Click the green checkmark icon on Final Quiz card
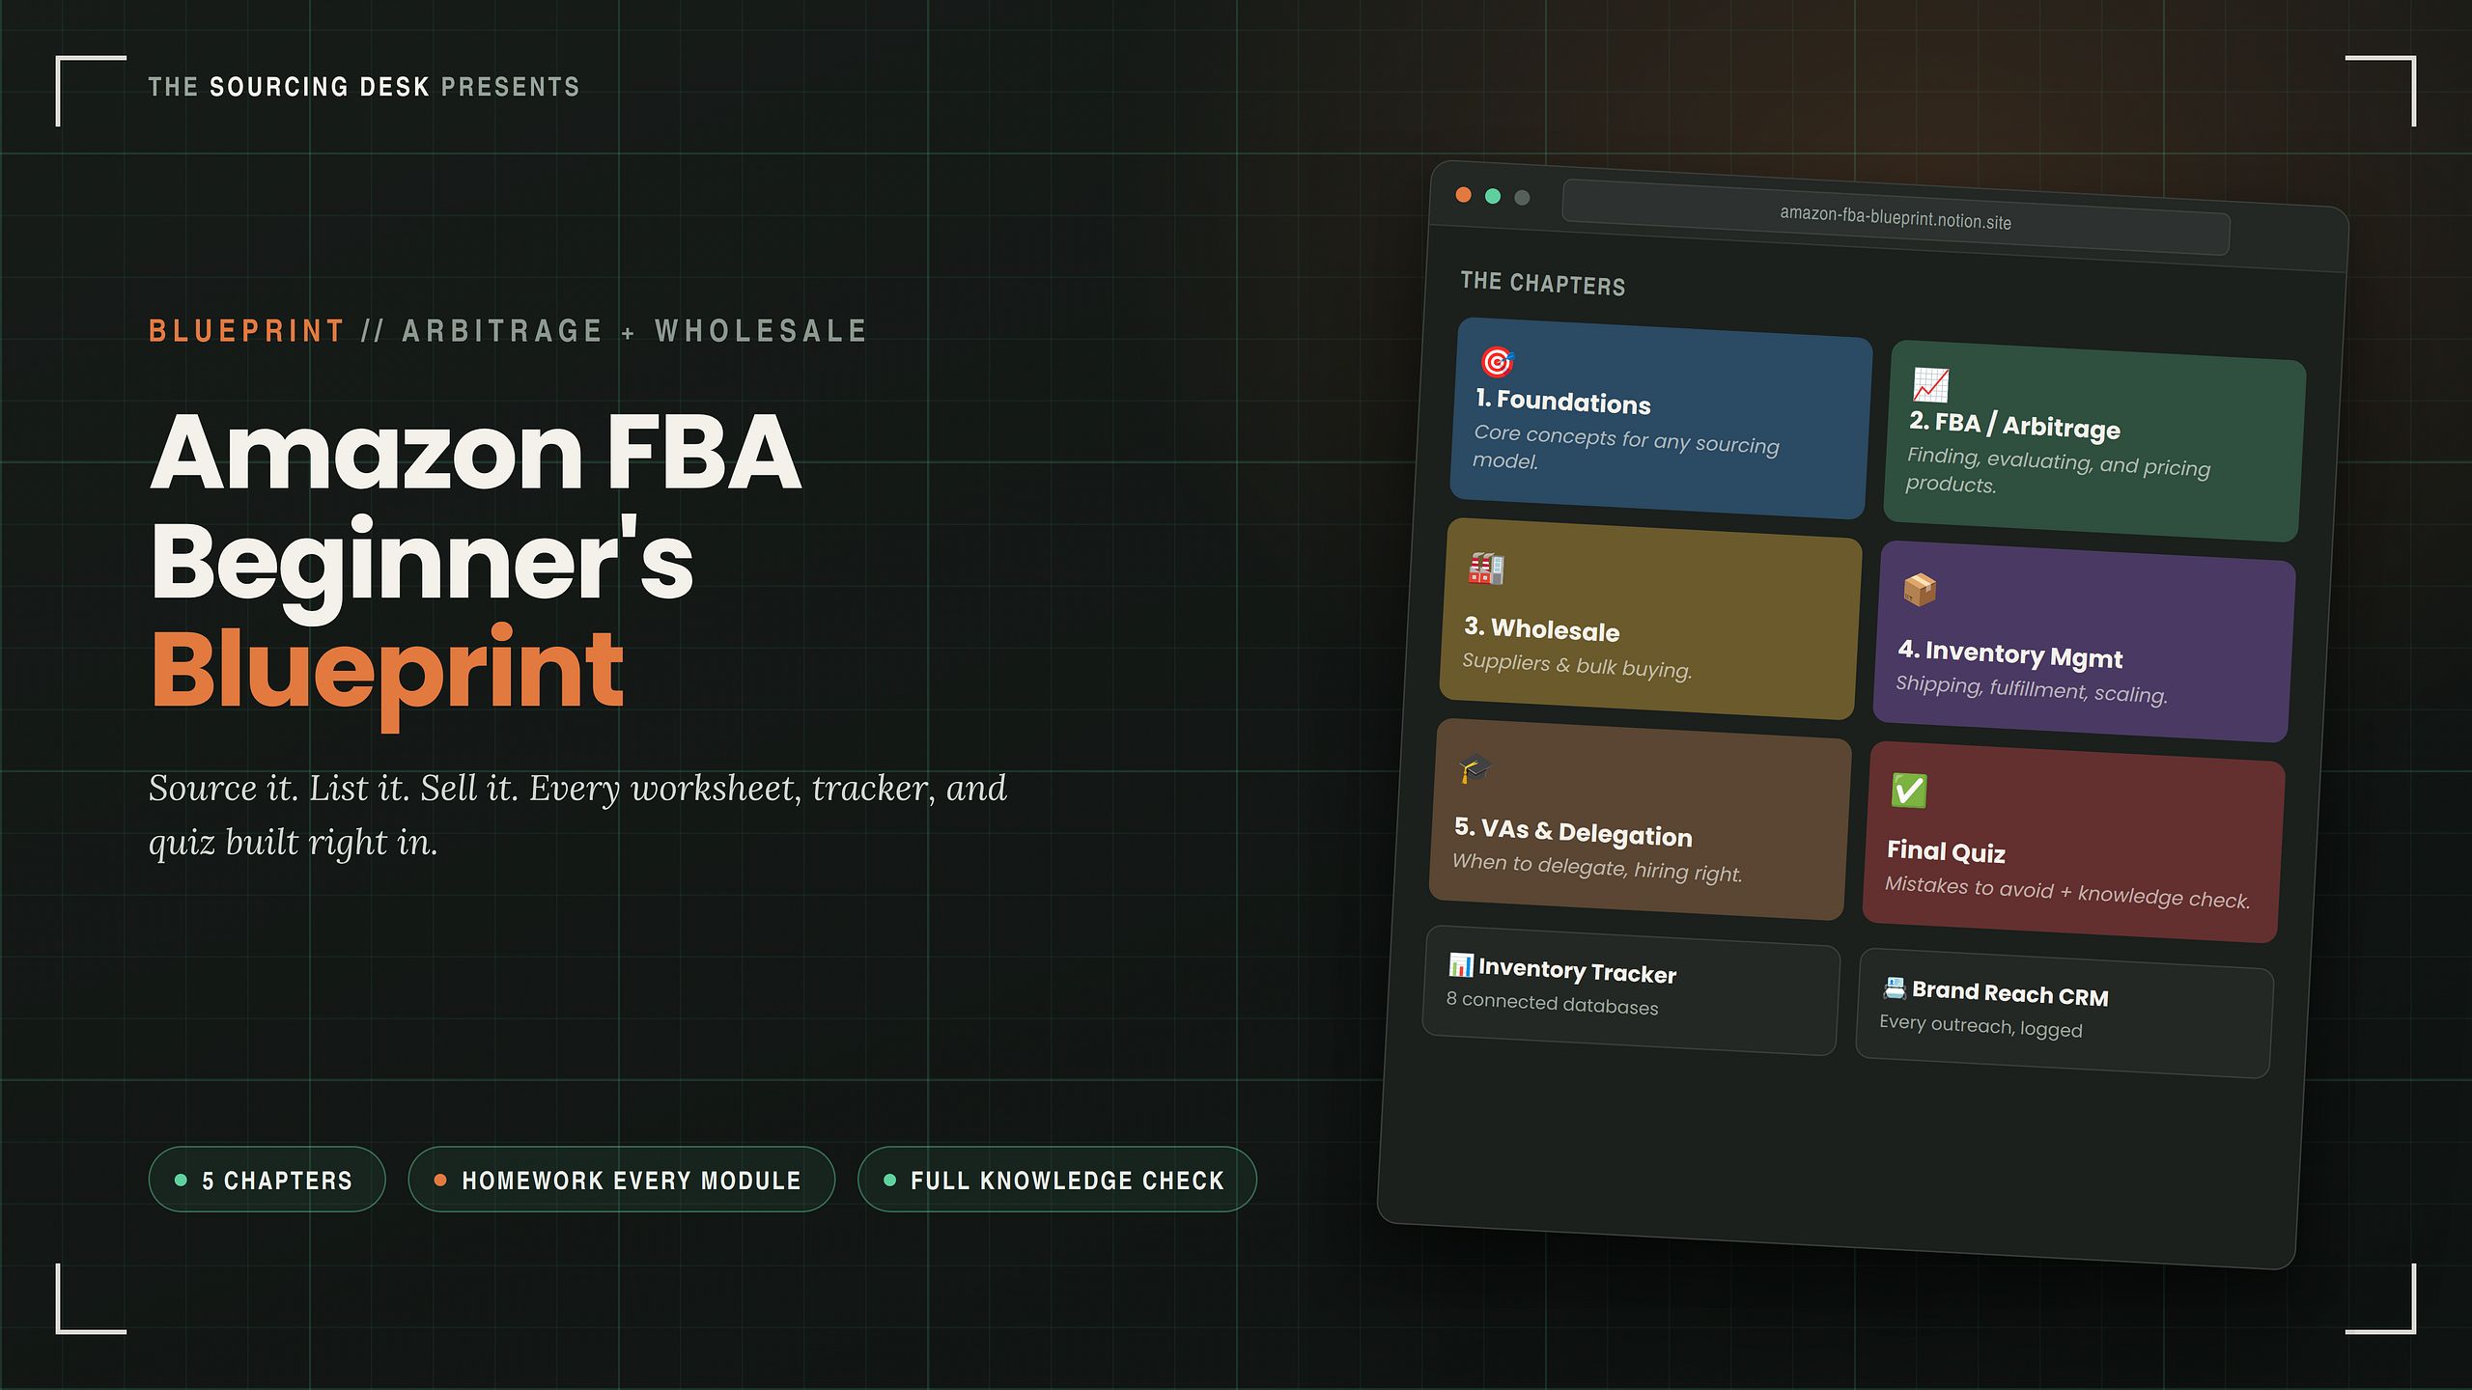2472x1390 pixels. [x=1909, y=791]
